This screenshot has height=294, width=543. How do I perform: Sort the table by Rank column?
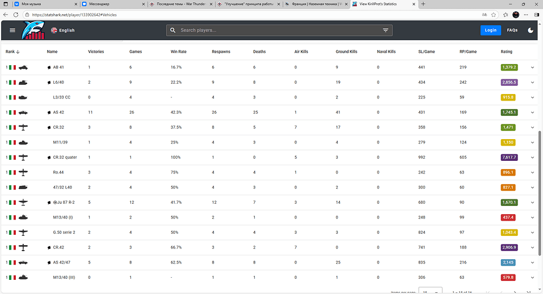pos(10,52)
